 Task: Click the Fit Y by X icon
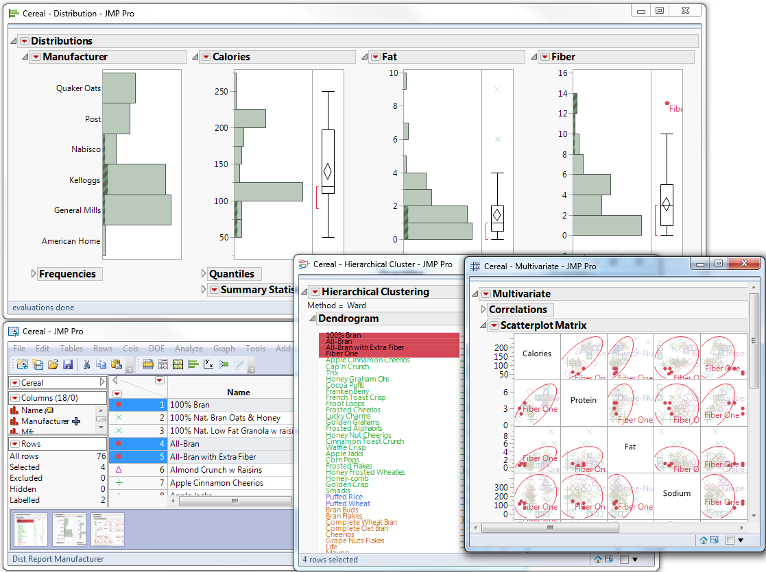click(208, 364)
